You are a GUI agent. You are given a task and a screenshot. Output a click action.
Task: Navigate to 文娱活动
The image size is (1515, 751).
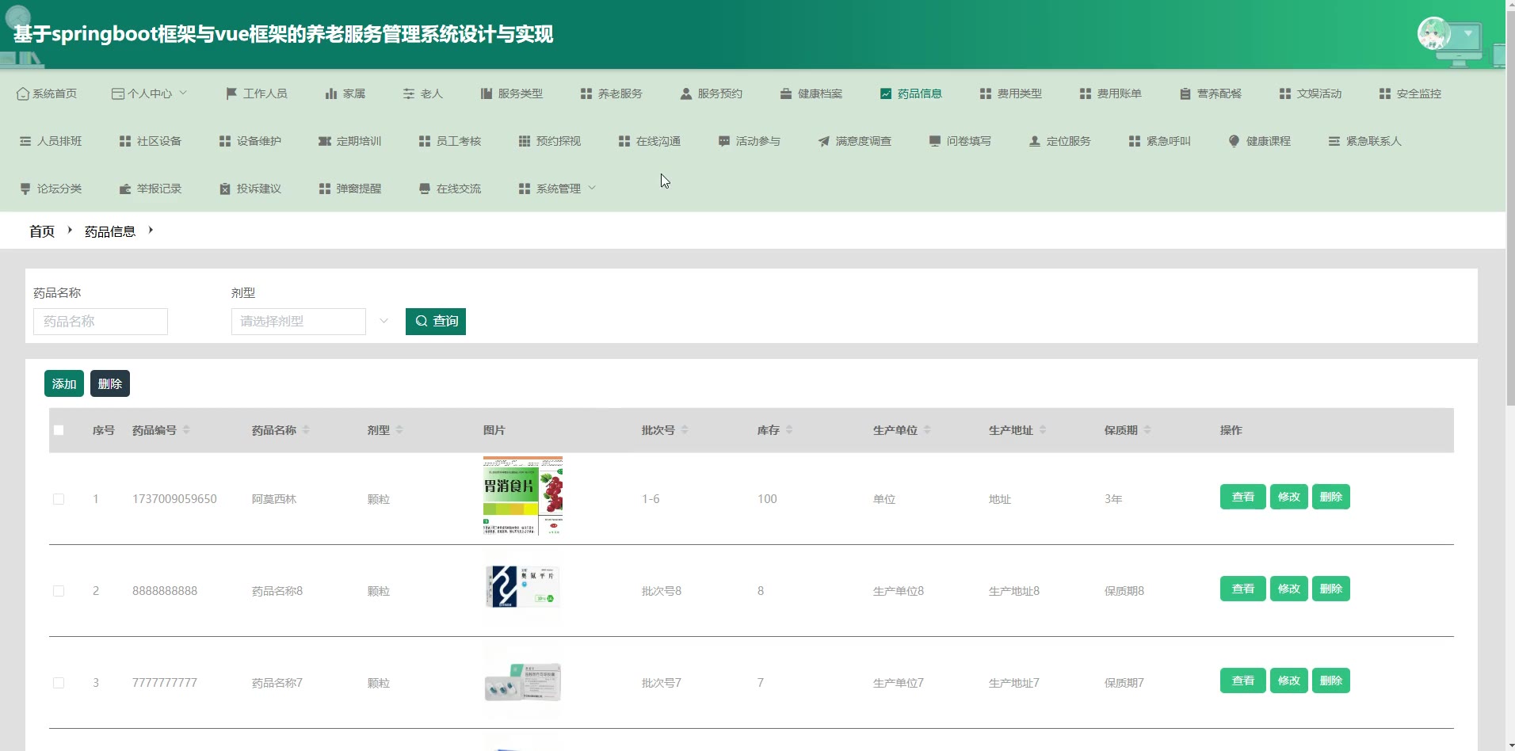[1311, 93]
